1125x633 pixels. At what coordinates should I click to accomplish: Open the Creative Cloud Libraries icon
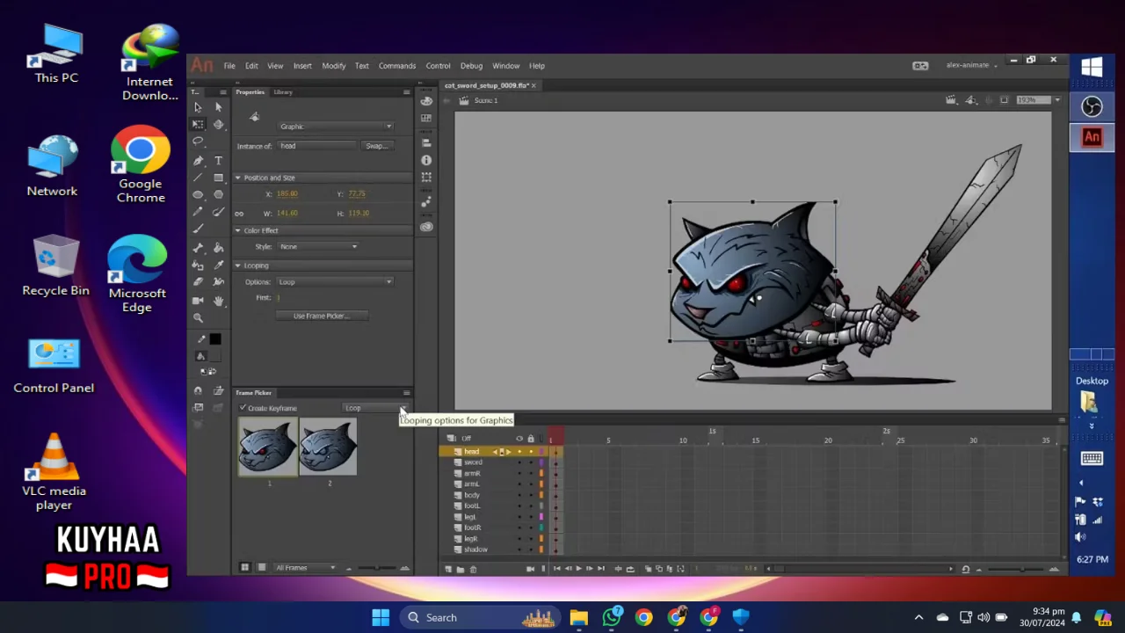tap(426, 227)
